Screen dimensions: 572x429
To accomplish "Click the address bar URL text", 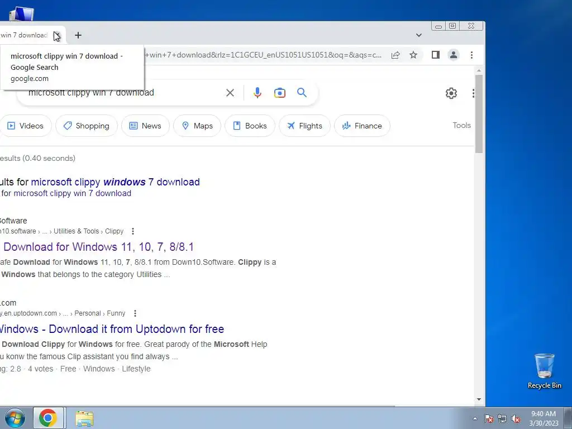I will tap(264, 55).
